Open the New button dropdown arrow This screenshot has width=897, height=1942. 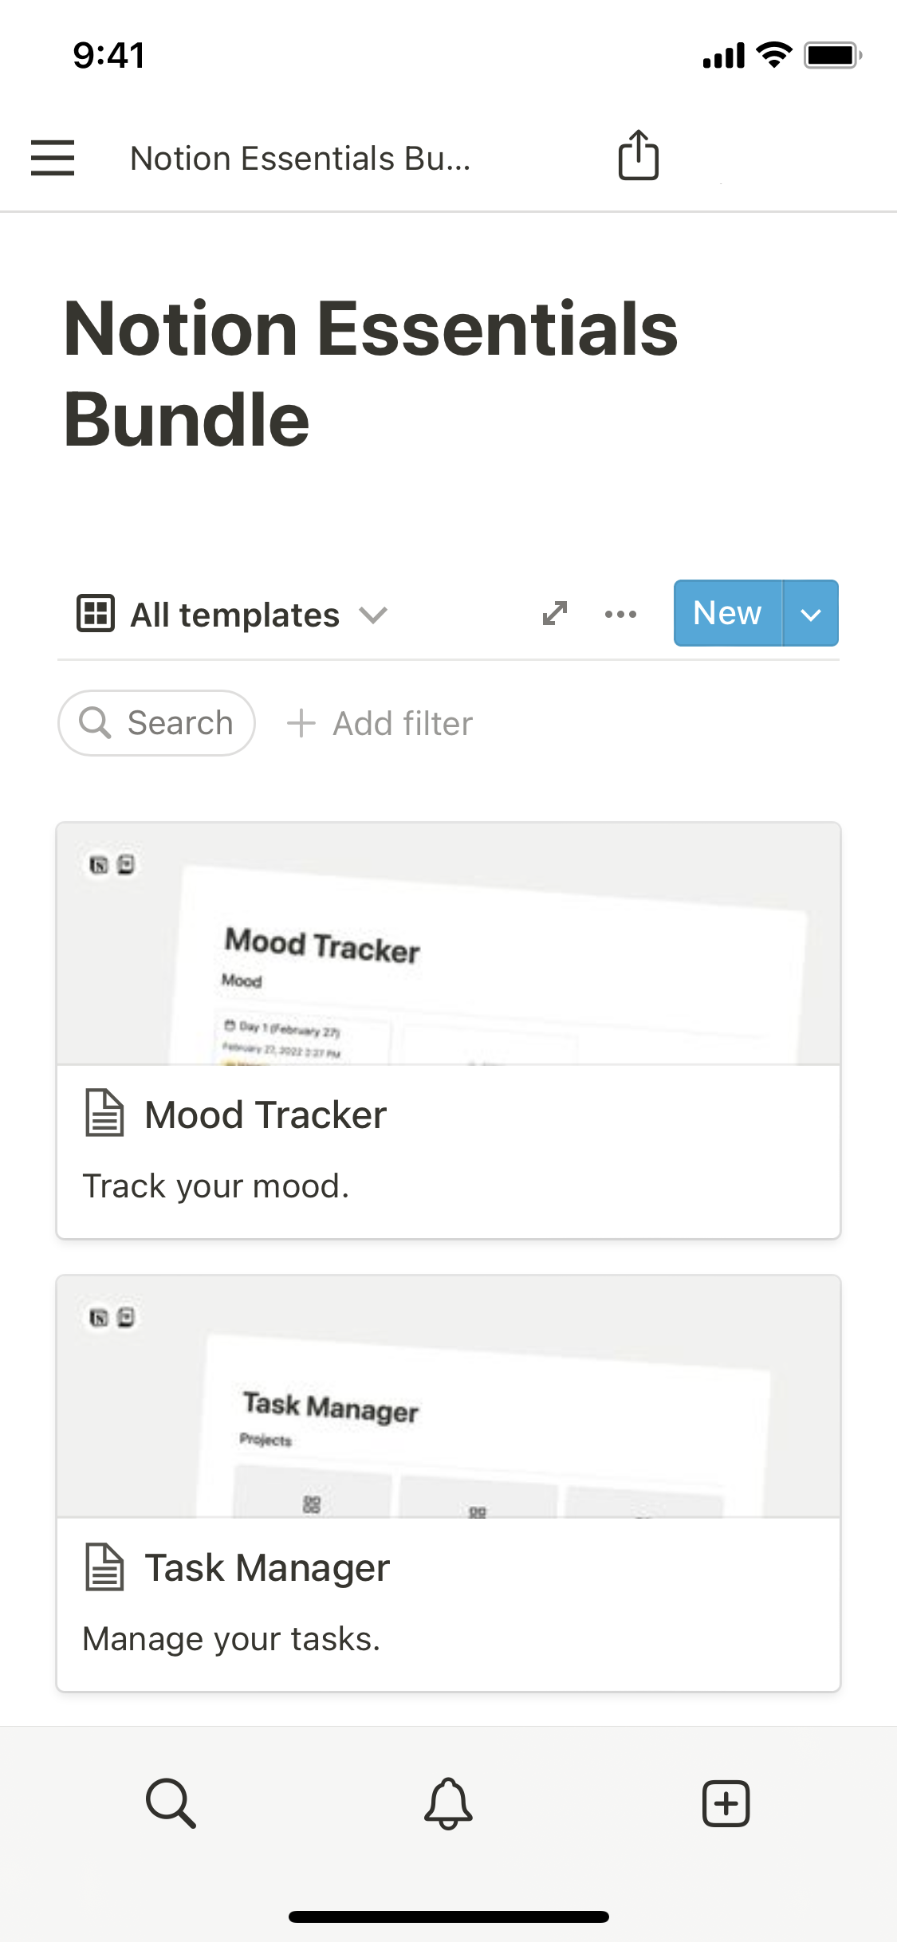pos(810,614)
